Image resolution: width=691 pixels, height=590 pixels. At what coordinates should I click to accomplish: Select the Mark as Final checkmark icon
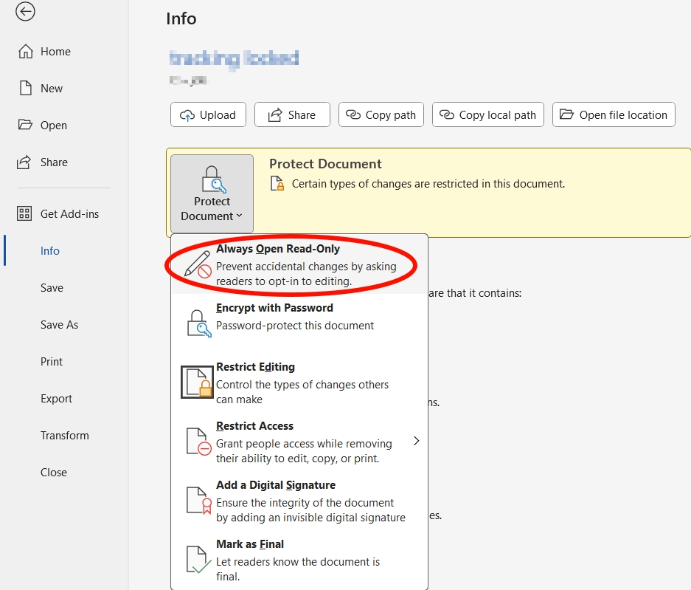point(196,560)
